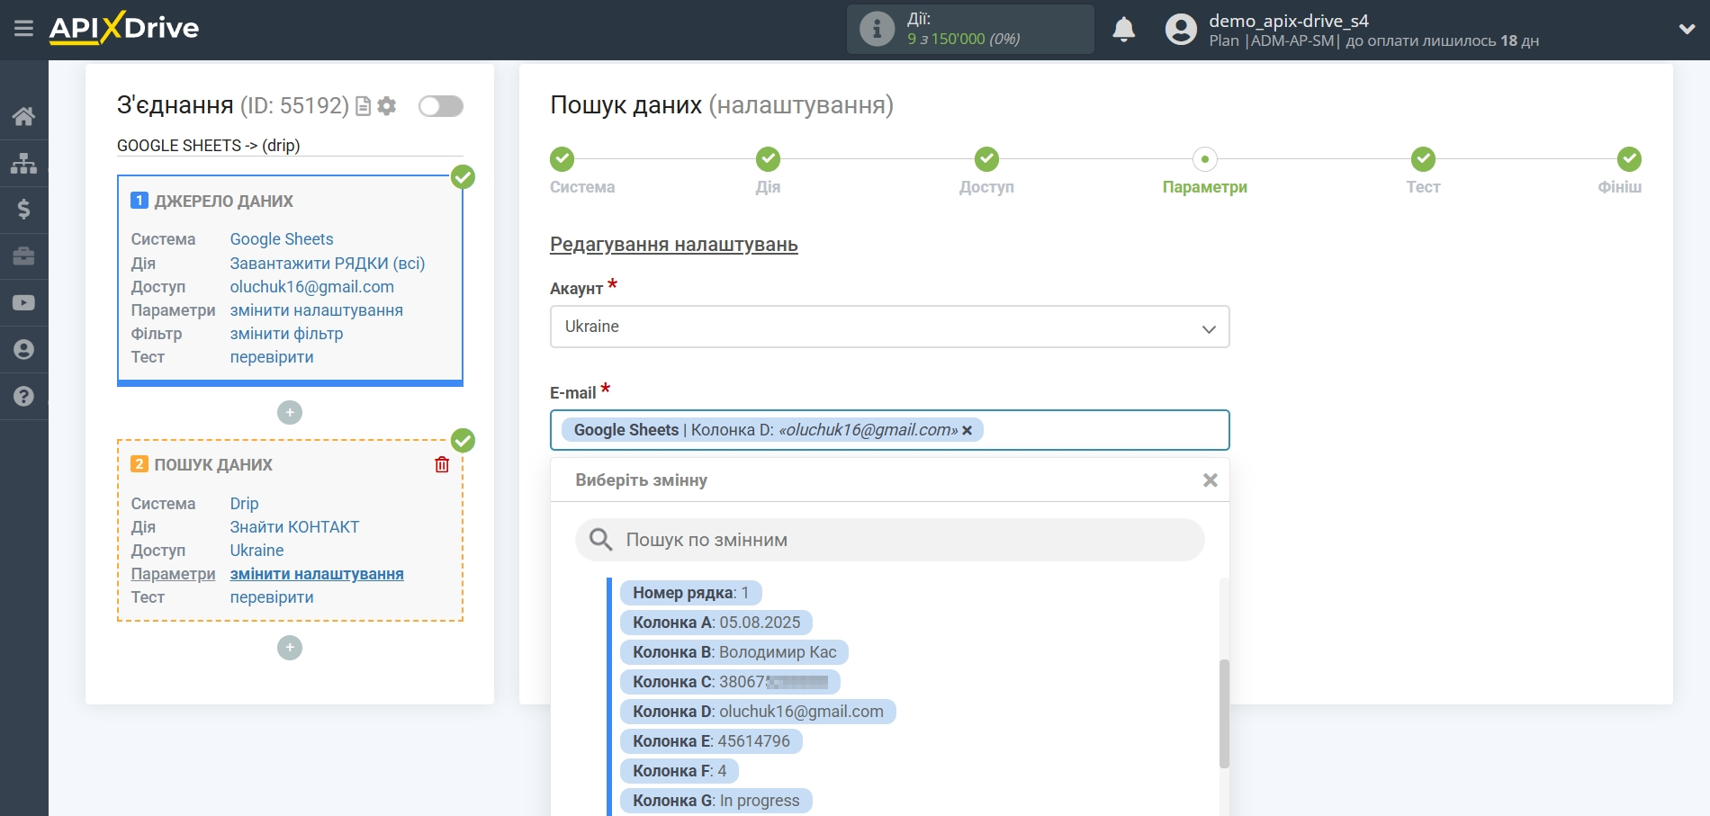Image resolution: width=1710 pixels, height=816 pixels.
Task: Click the ApiX-Drive logo
Action: click(x=124, y=28)
